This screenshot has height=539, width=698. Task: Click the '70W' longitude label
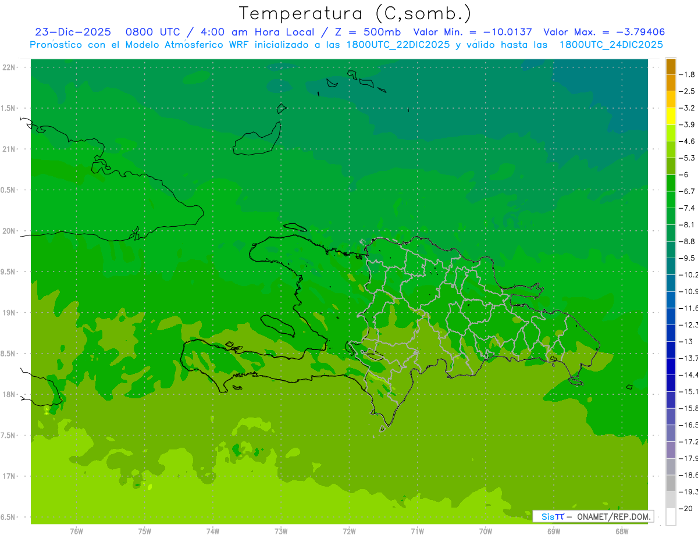[x=486, y=531]
